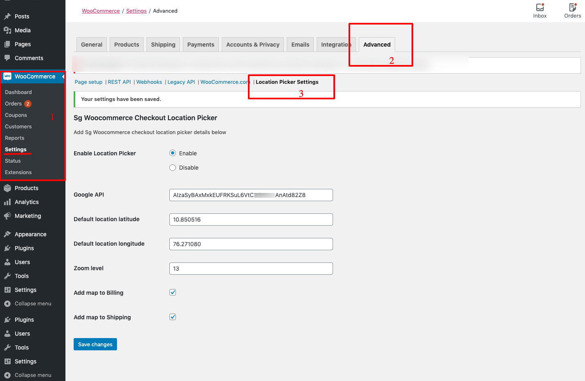Open Reports in WooCommerce submenu
The width and height of the screenshot is (585, 381).
pos(15,138)
